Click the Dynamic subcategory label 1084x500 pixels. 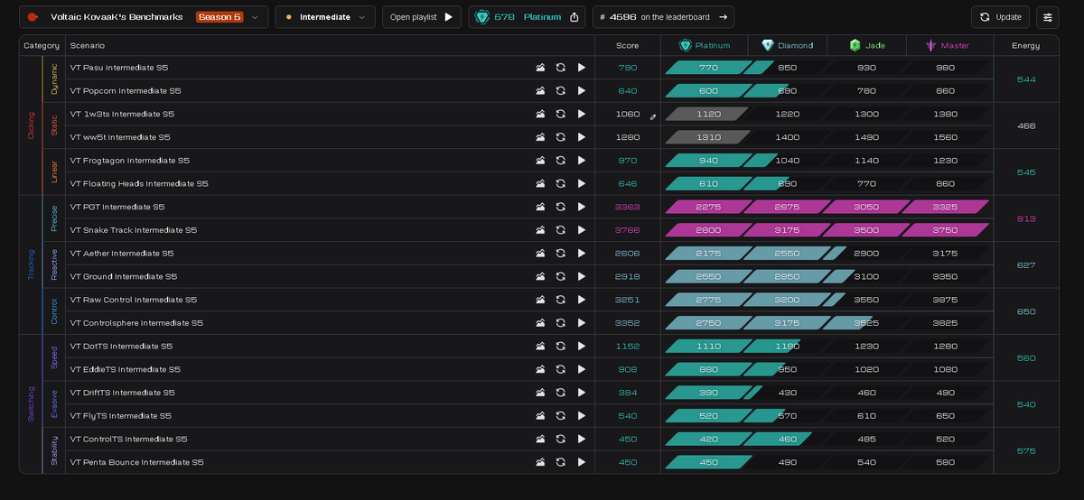tap(53, 79)
